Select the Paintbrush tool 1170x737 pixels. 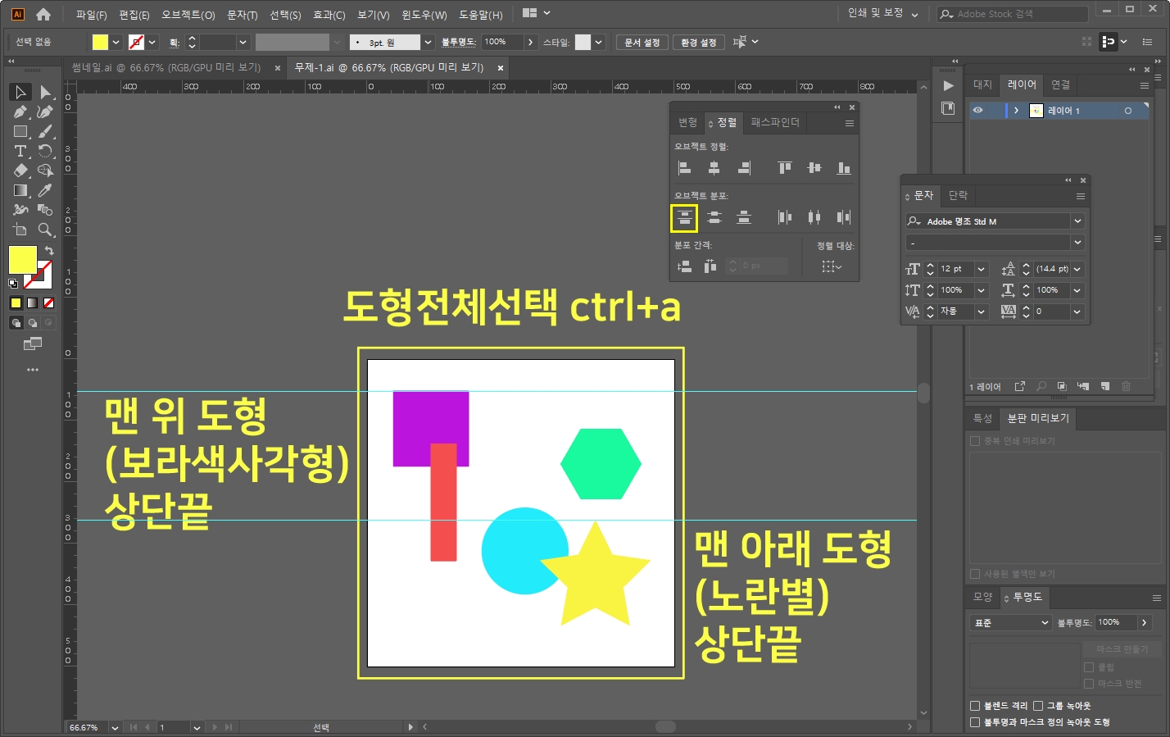(46, 131)
